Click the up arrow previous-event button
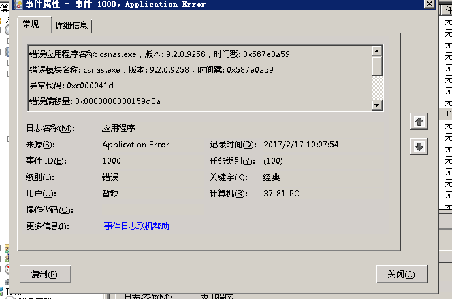This screenshot has height=299, width=452. 419,122
